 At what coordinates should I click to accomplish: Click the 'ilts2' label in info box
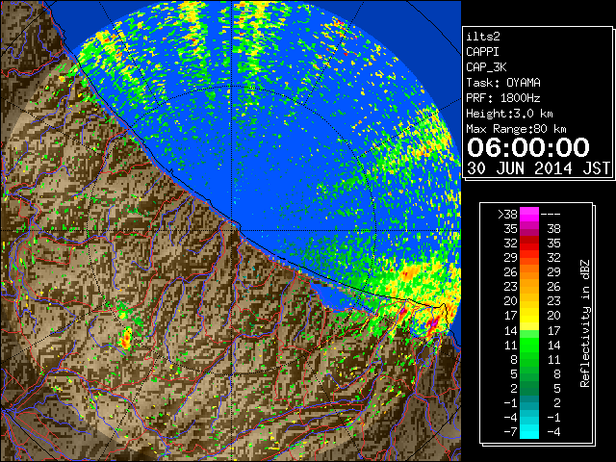(483, 37)
